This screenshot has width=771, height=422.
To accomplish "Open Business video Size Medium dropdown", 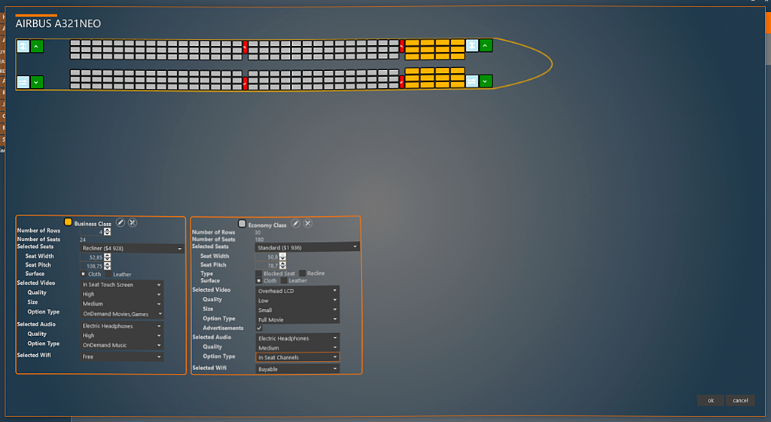I will click(x=121, y=304).
